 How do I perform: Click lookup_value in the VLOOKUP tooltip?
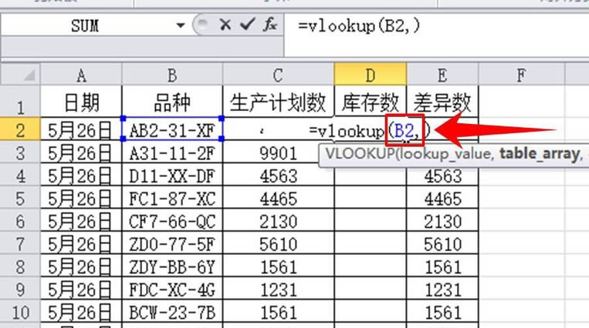(445, 154)
